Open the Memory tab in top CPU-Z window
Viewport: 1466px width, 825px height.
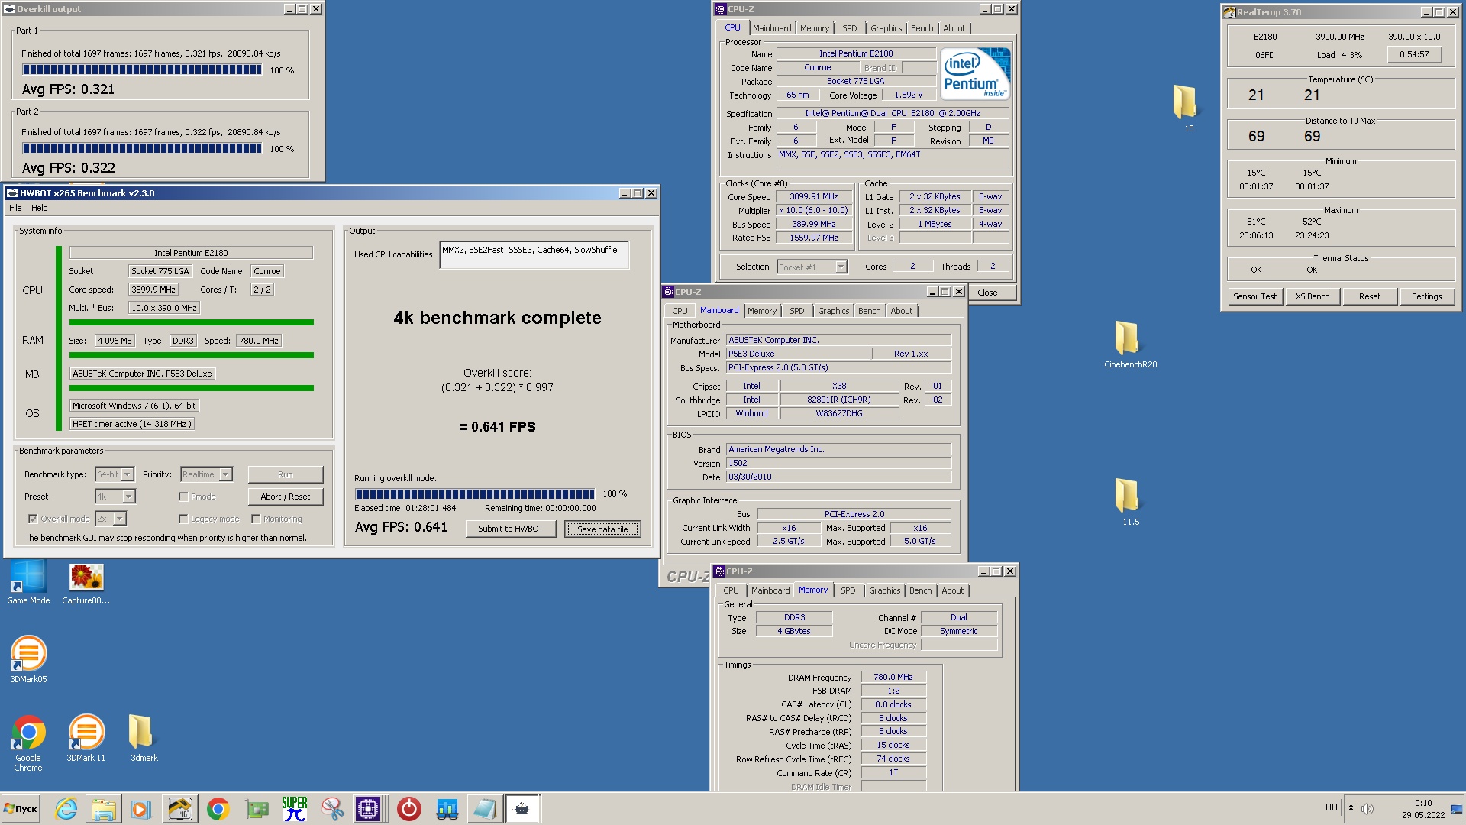[815, 28]
